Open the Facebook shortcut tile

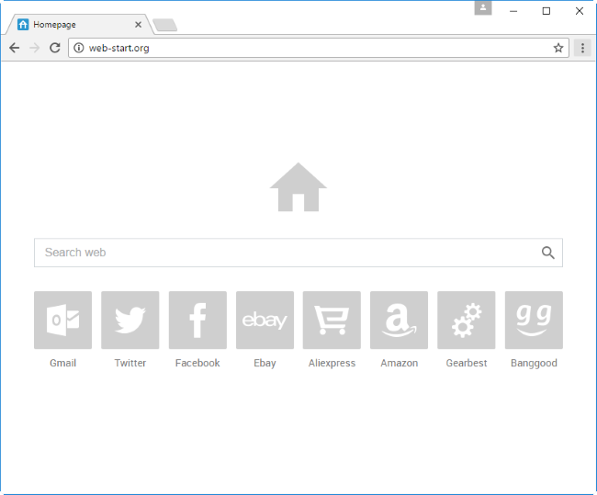(x=197, y=320)
